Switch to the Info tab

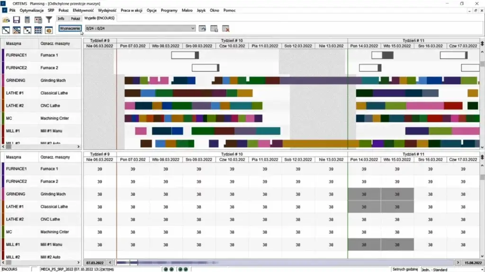(61, 18)
